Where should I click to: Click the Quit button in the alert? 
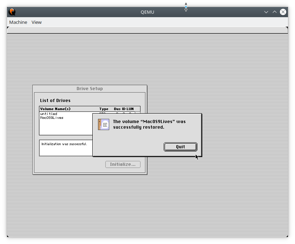pyautogui.click(x=180, y=147)
